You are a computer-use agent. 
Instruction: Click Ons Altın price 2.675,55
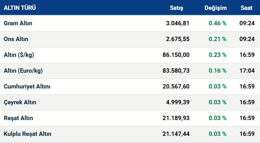178,39
